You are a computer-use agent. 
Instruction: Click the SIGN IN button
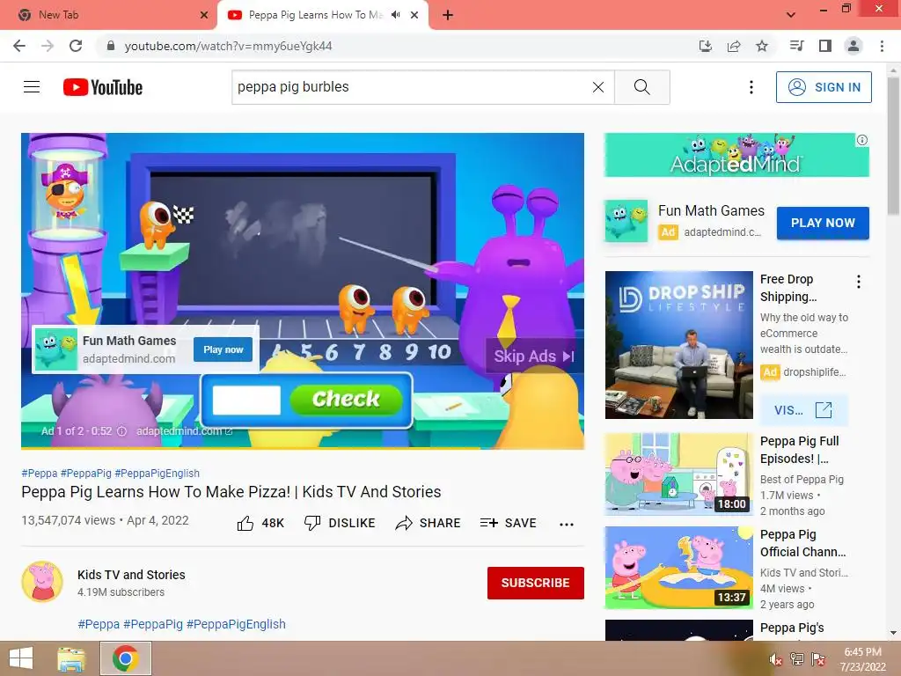(x=824, y=87)
